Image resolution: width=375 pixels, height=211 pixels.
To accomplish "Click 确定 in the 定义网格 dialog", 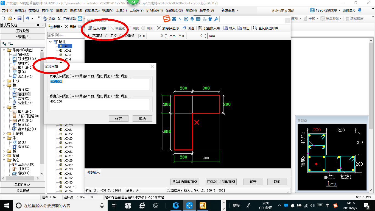I will pos(119,118).
